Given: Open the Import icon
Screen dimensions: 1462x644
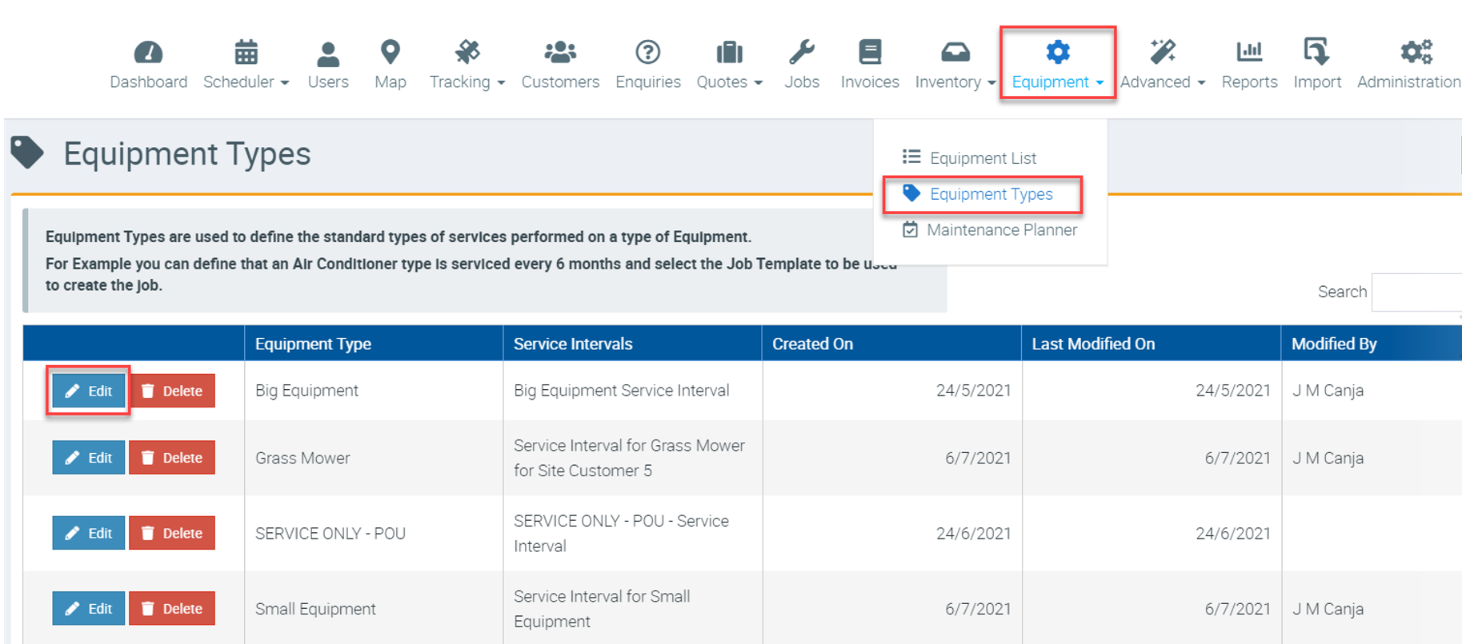Looking at the screenshot, I should [x=1316, y=53].
